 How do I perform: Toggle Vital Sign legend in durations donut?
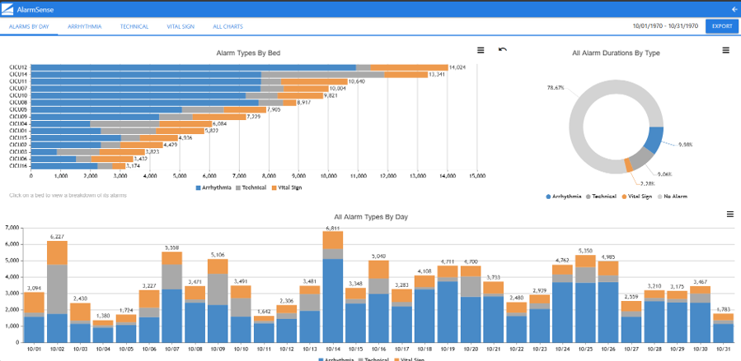coord(637,196)
